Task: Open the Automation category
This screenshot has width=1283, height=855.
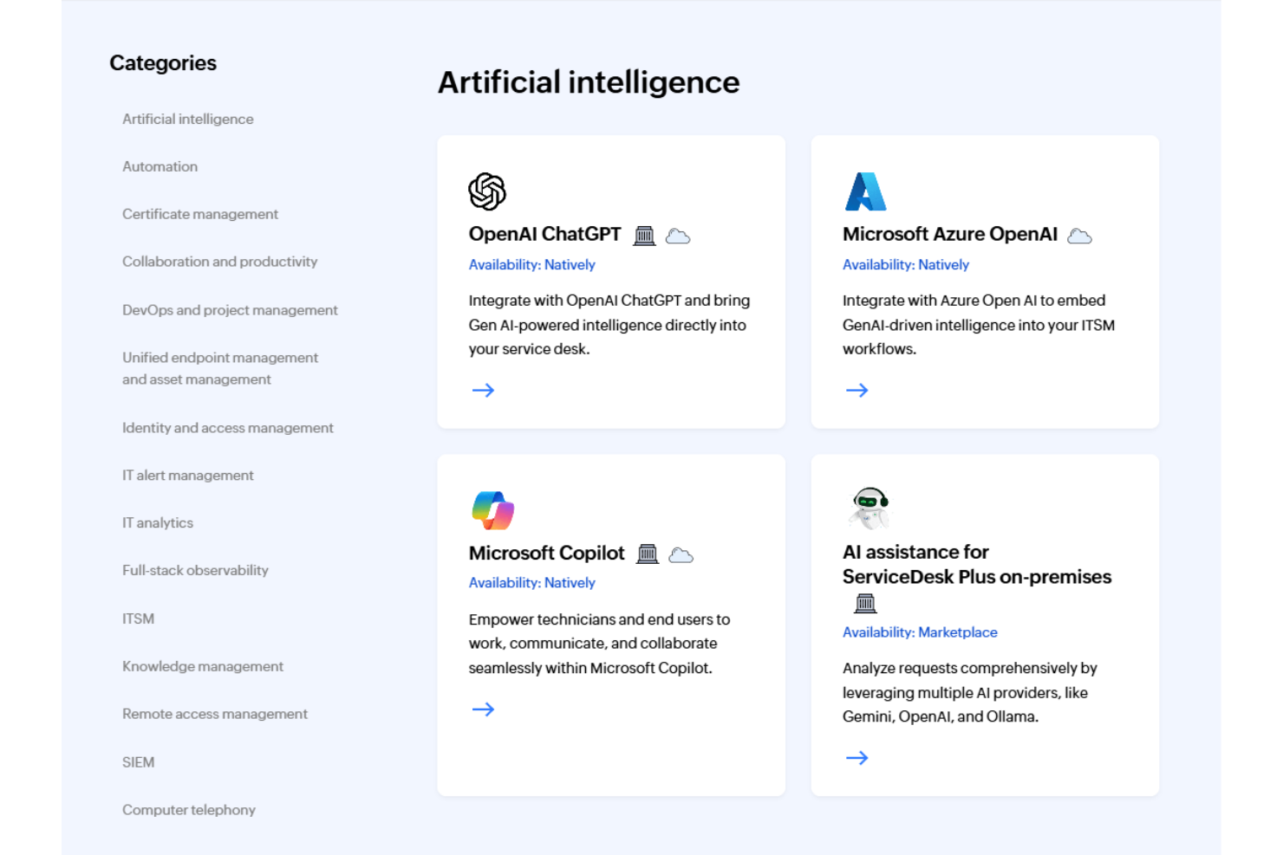Action: [x=160, y=166]
